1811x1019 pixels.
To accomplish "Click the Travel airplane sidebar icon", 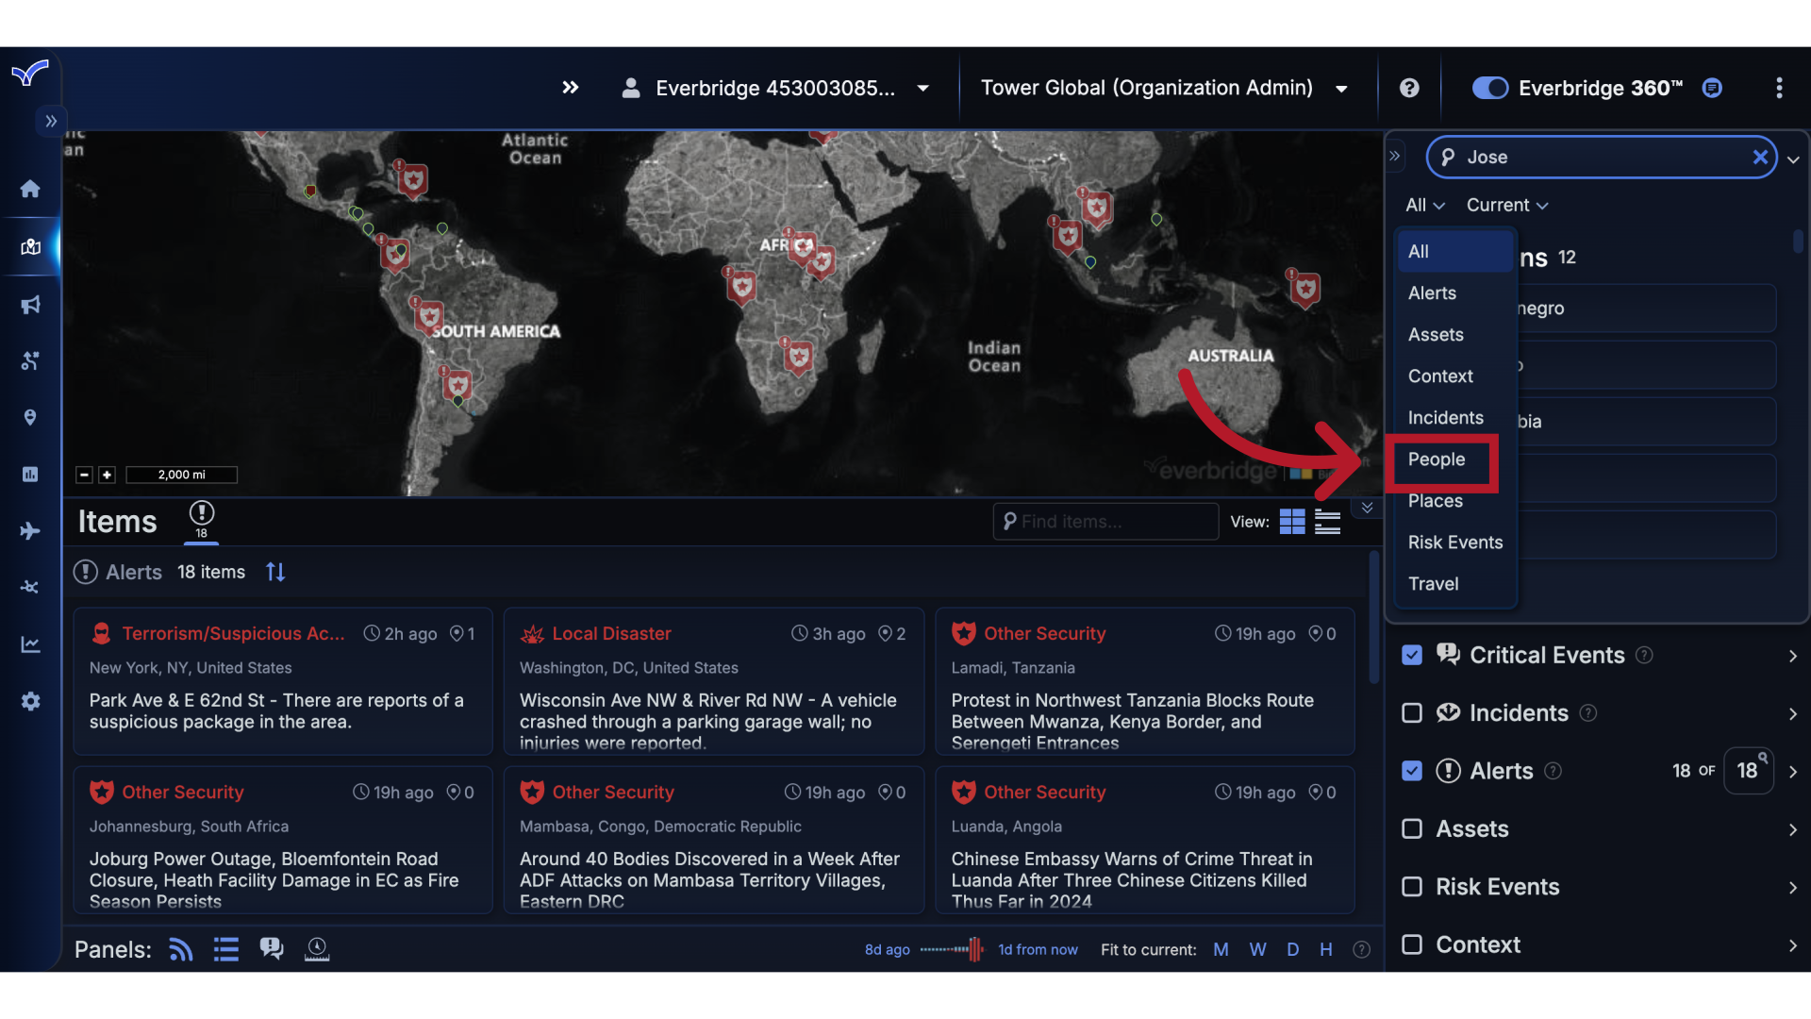I will tap(30, 531).
